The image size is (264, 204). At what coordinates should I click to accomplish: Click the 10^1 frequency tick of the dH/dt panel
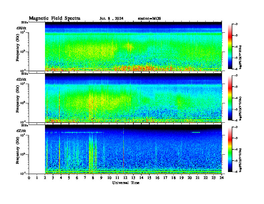pyautogui.click(x=23, y=32)
